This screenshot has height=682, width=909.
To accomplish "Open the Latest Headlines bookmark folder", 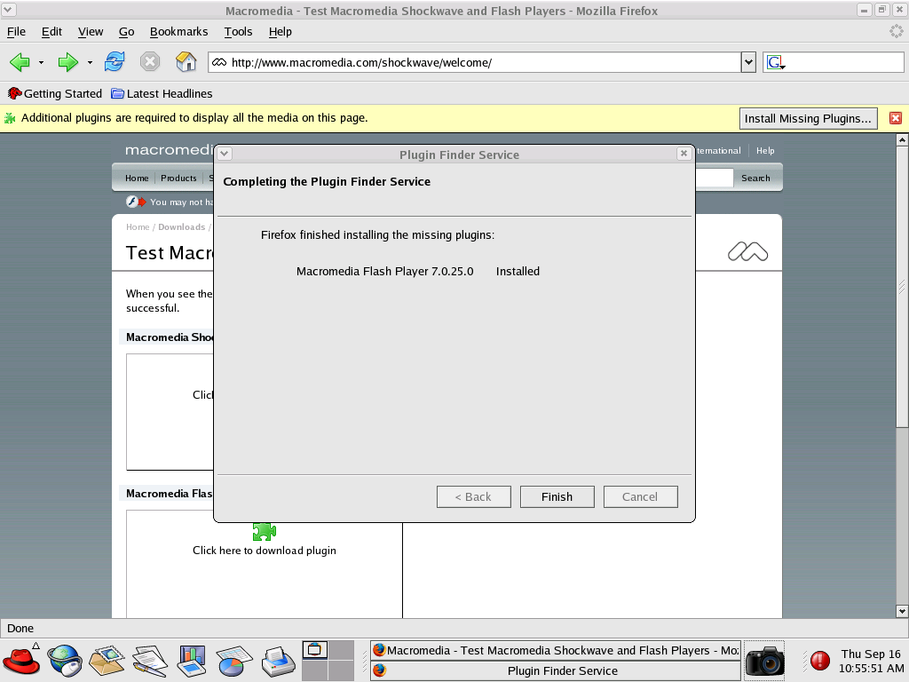I will click(162, 93).
